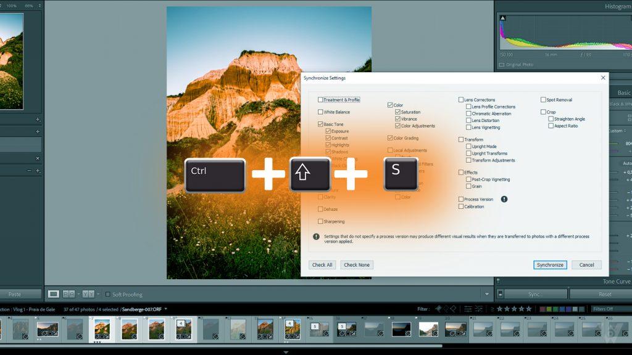Set the rating filter to one star
Image resolution: width=632 pixels, height=355 pixels.
[x=500, y=309]
